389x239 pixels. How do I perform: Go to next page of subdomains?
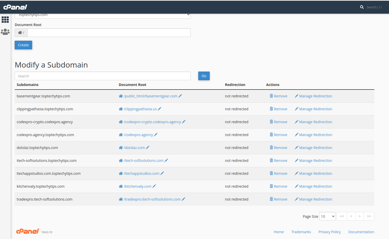pyautogui.click(x=360, y=216)
